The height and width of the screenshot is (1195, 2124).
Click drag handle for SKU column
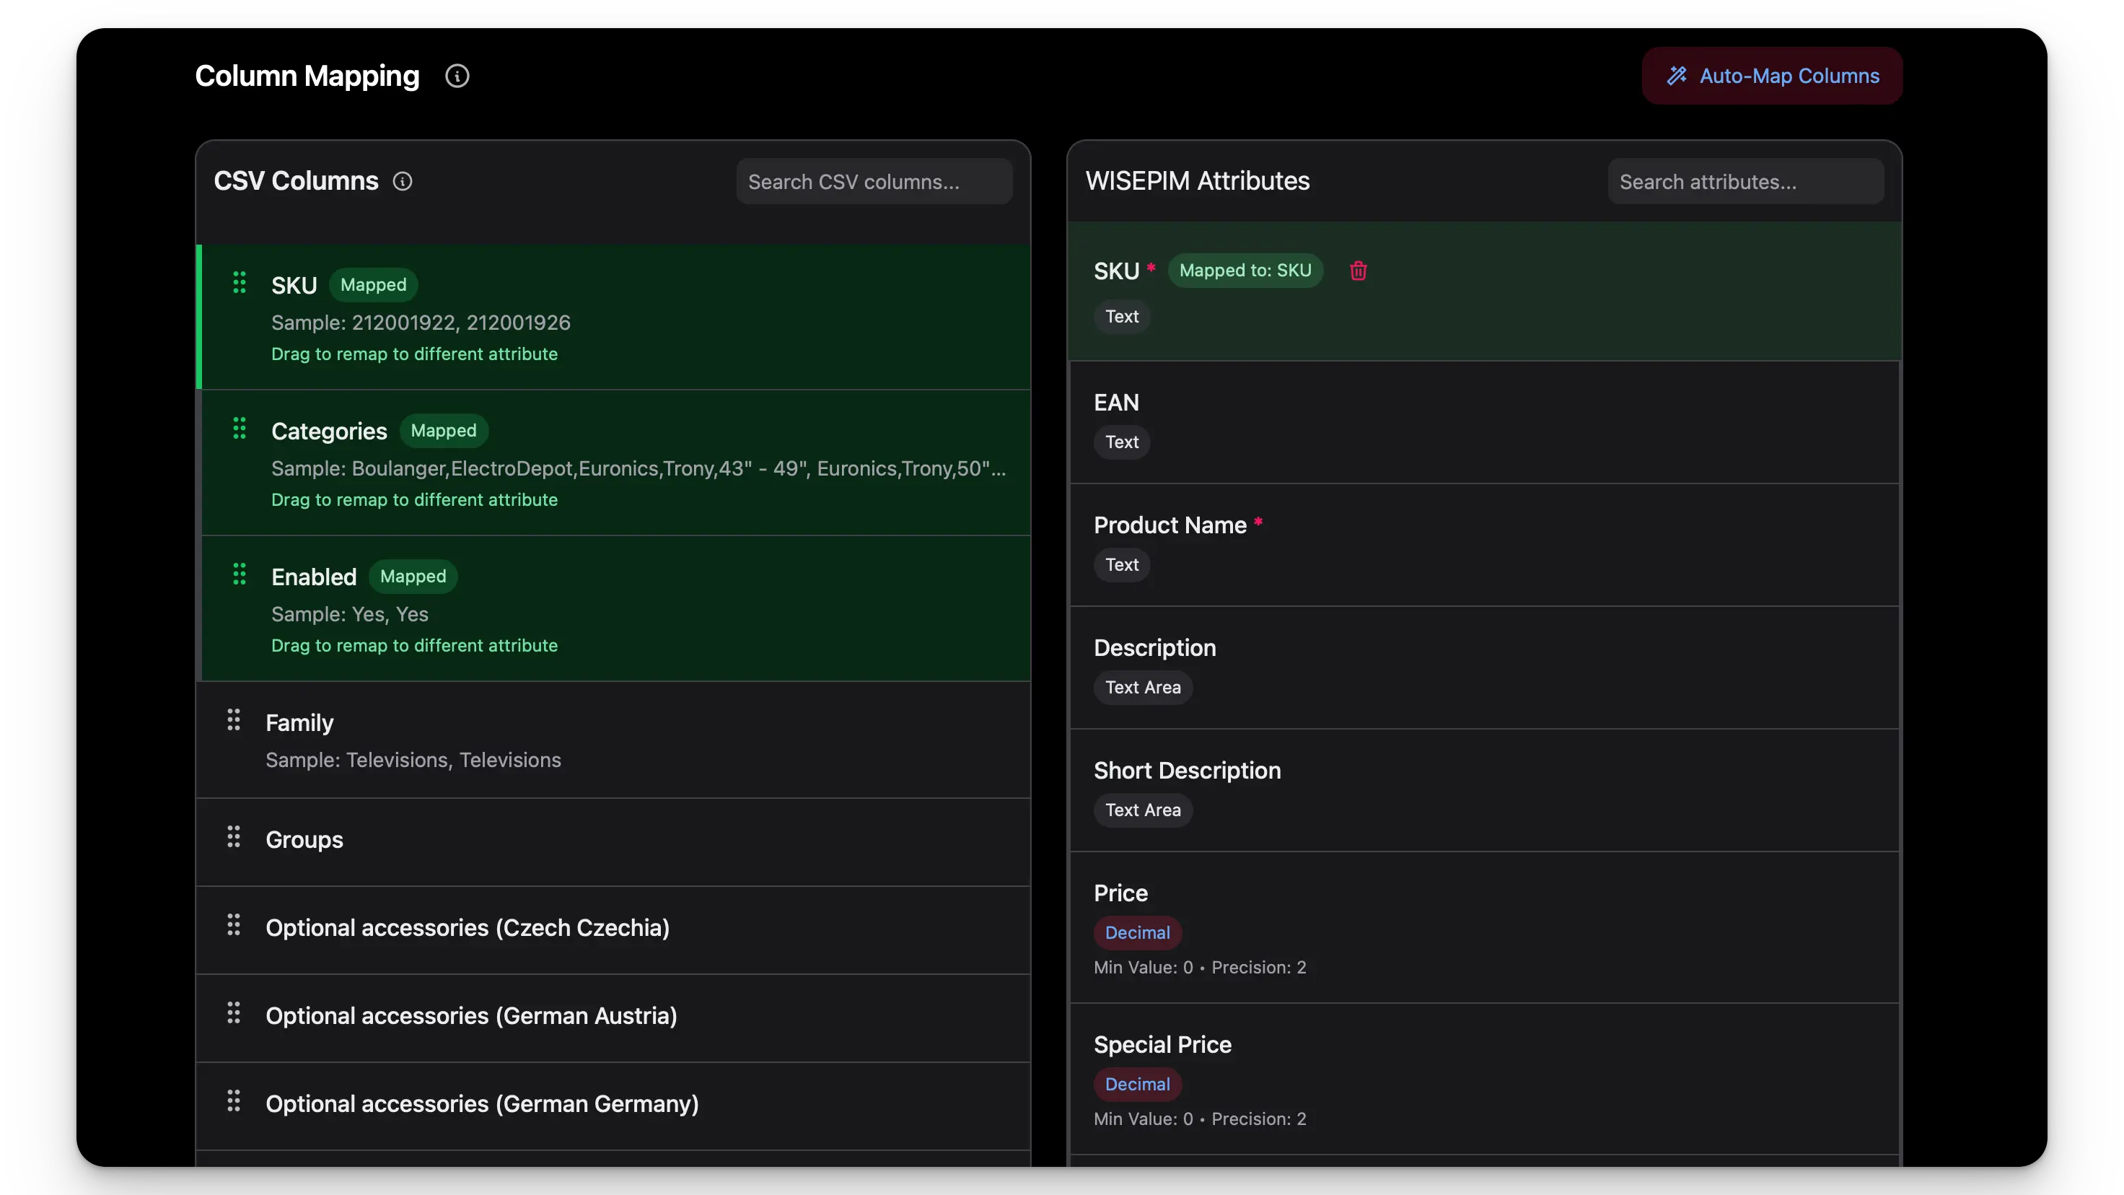(239, 283)
